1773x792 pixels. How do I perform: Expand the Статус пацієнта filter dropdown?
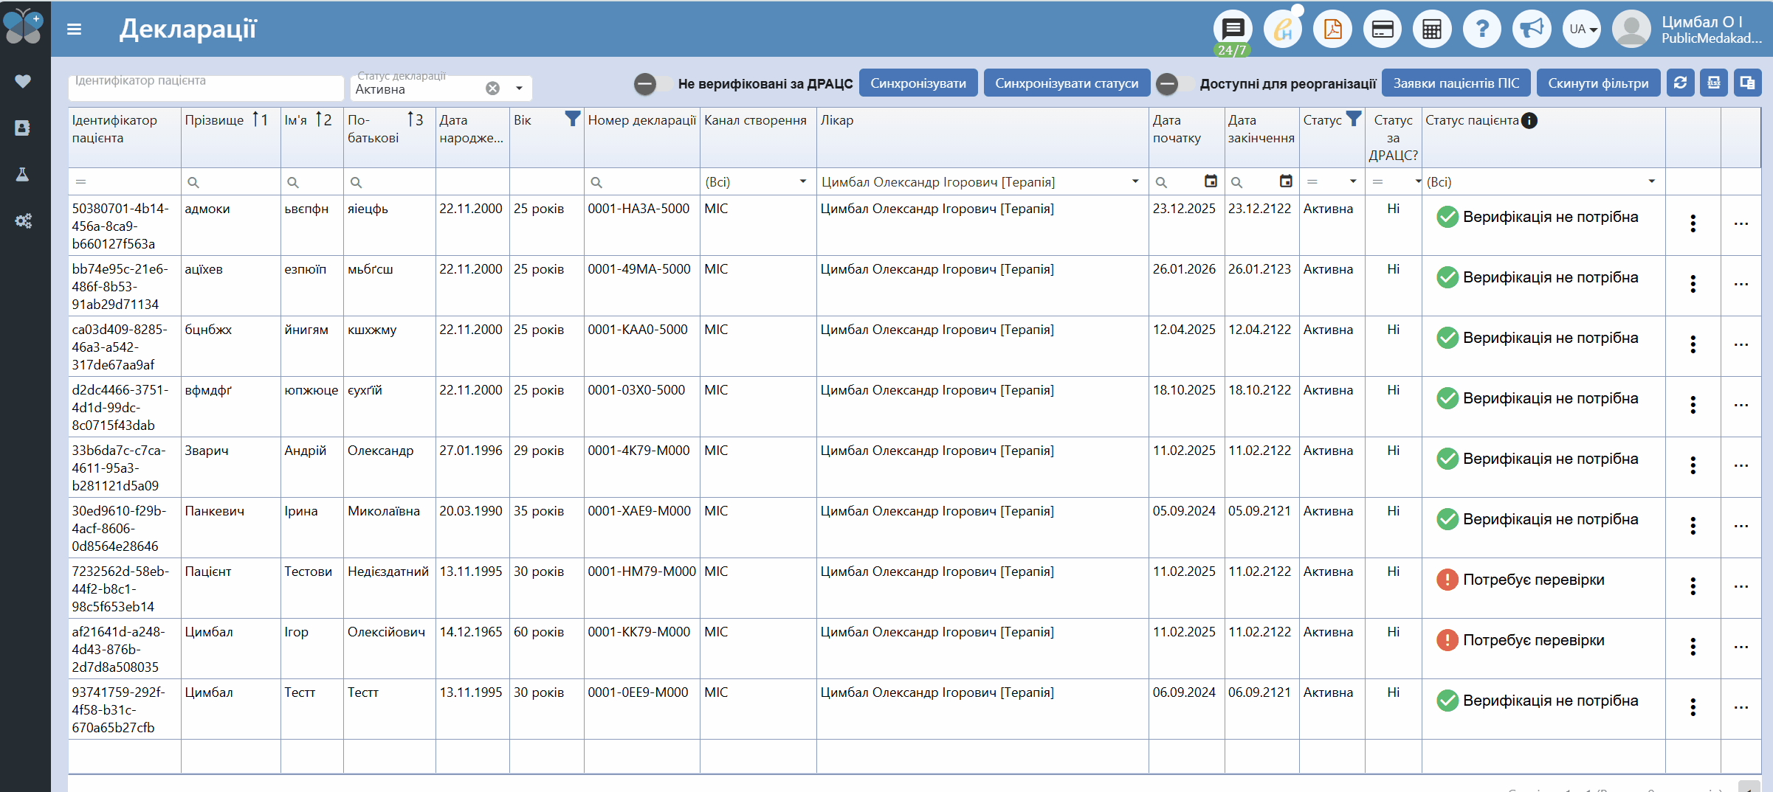tap(1652, 181)
